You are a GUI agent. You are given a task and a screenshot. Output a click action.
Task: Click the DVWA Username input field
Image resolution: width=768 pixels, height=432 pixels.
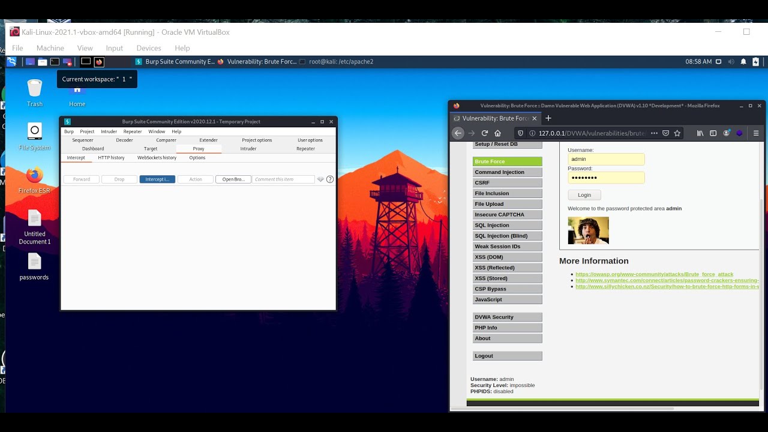(606, 159)
